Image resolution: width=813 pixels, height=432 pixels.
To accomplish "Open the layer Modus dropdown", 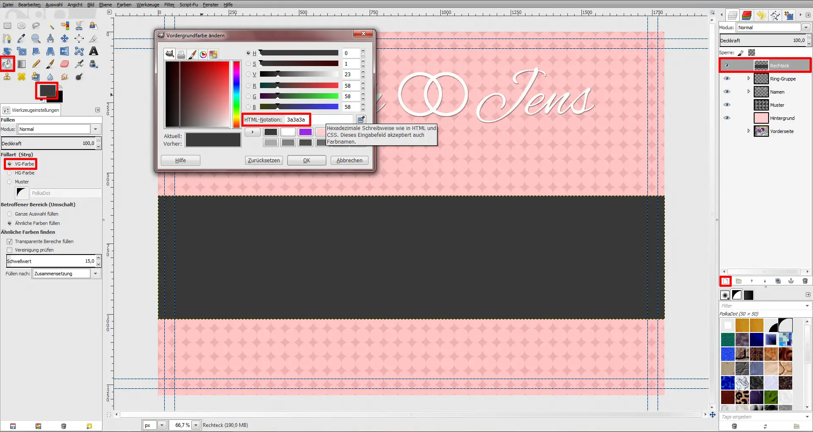I will click(806, 28).
